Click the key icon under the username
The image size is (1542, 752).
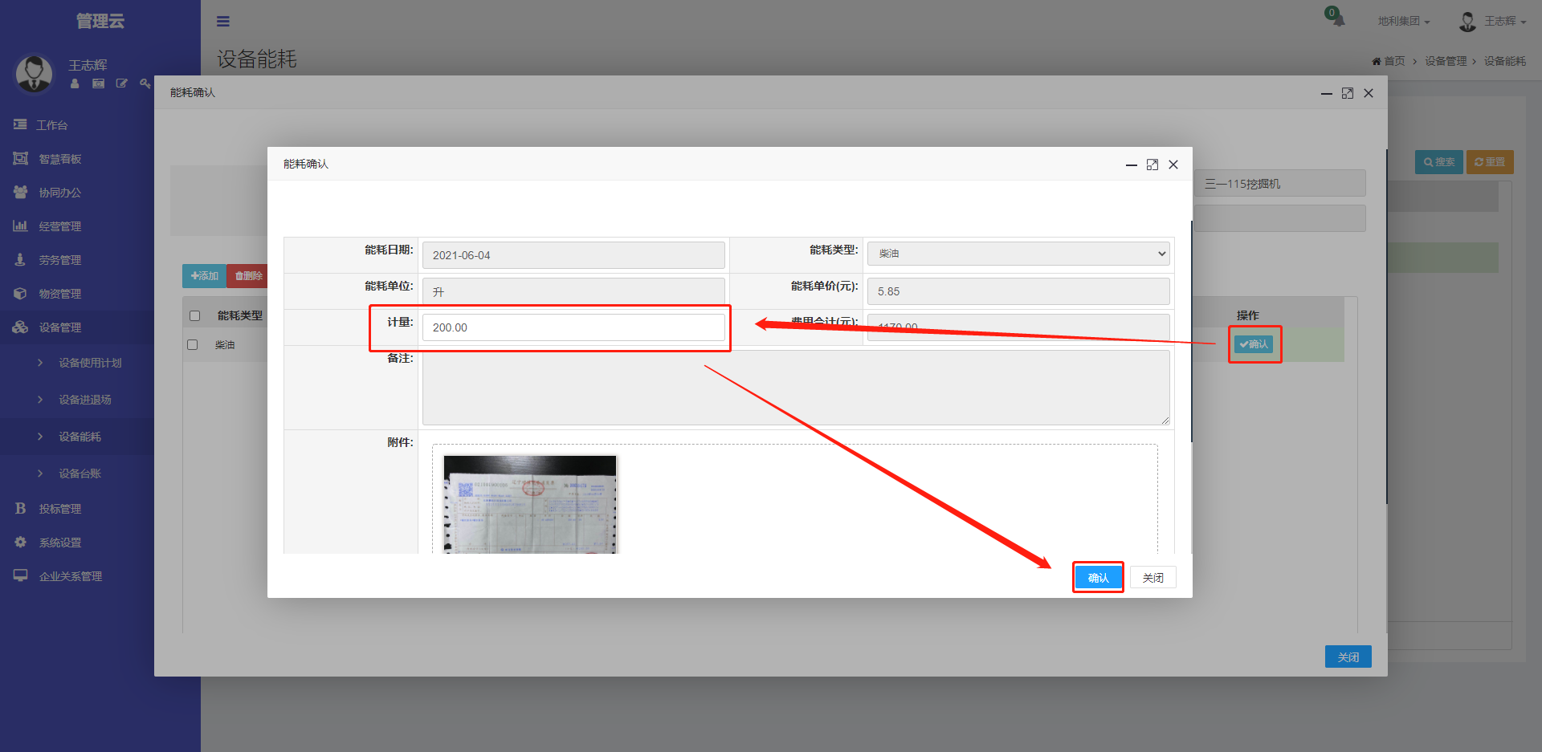click(x=145, y=83)
